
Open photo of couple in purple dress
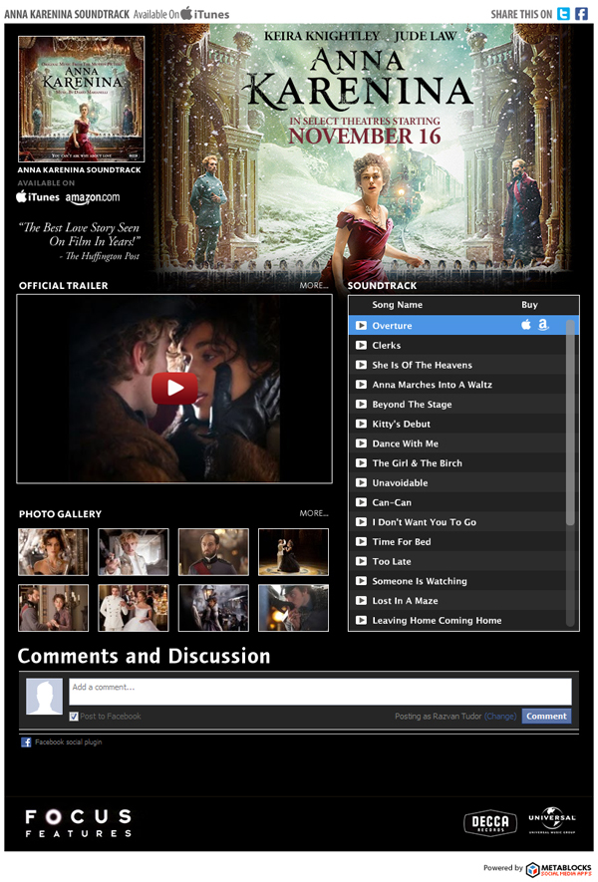(54, 608)
